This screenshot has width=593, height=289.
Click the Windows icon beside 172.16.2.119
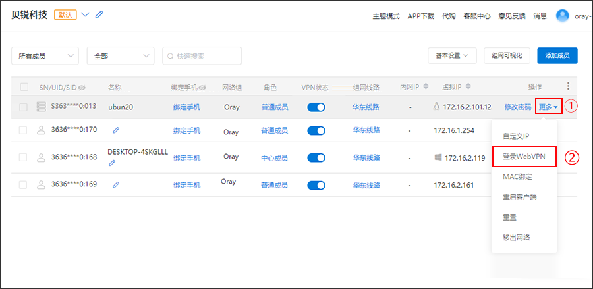438,157
